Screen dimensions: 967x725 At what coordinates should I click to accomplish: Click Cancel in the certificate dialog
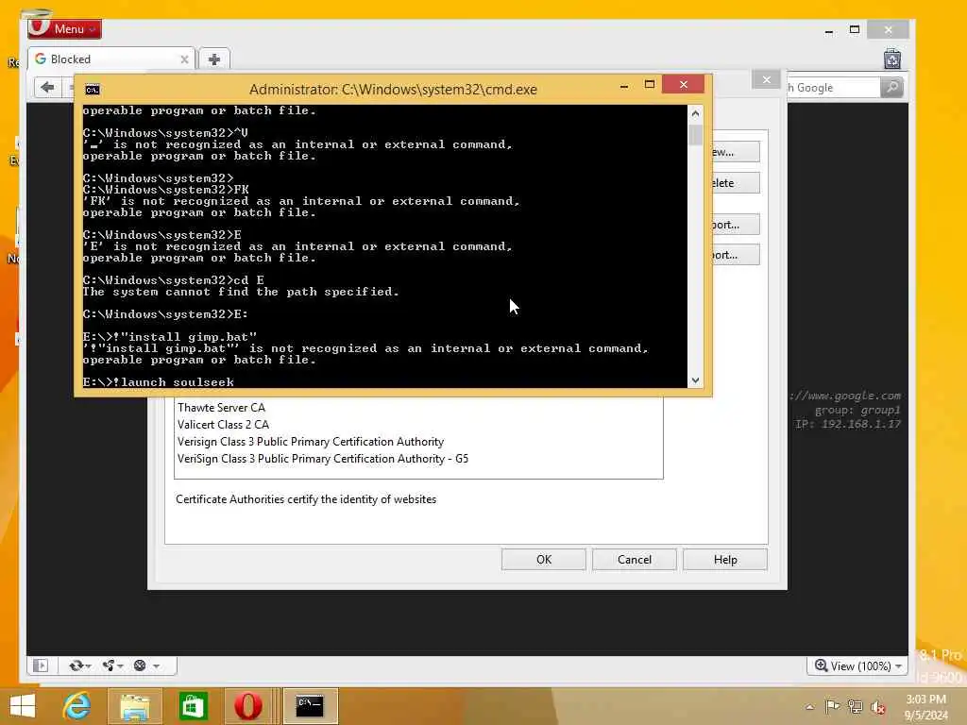pos(634,560)
